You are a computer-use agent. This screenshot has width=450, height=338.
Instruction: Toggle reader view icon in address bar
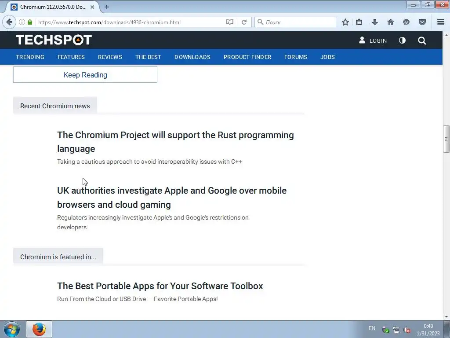coord(229,22)
